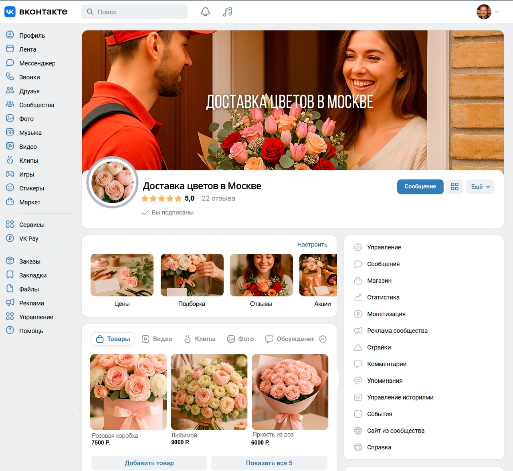Screen dimensions: 513x471
Task: Open the Розовая коробка product thumbnail
Action: point(128,392)
